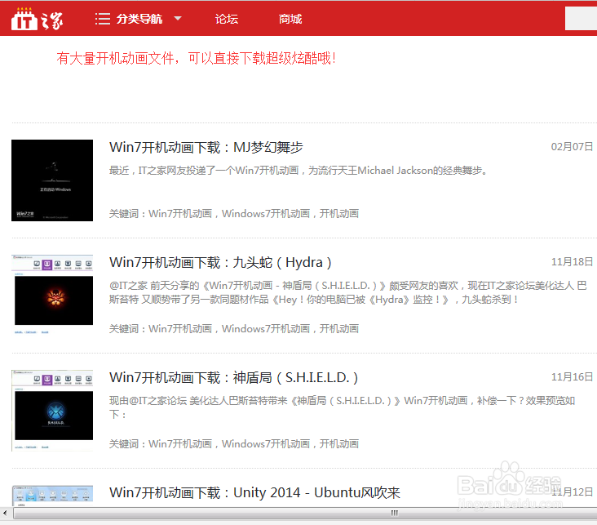The height and width of the screenshot is (525, 597).
Task: Open the 商城 store page
Action: click(290, 19)
